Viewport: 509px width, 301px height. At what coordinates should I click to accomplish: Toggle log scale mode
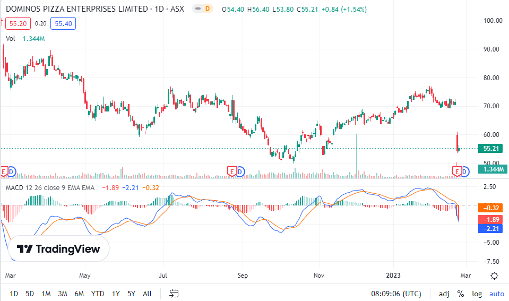[x=477, y=294]
